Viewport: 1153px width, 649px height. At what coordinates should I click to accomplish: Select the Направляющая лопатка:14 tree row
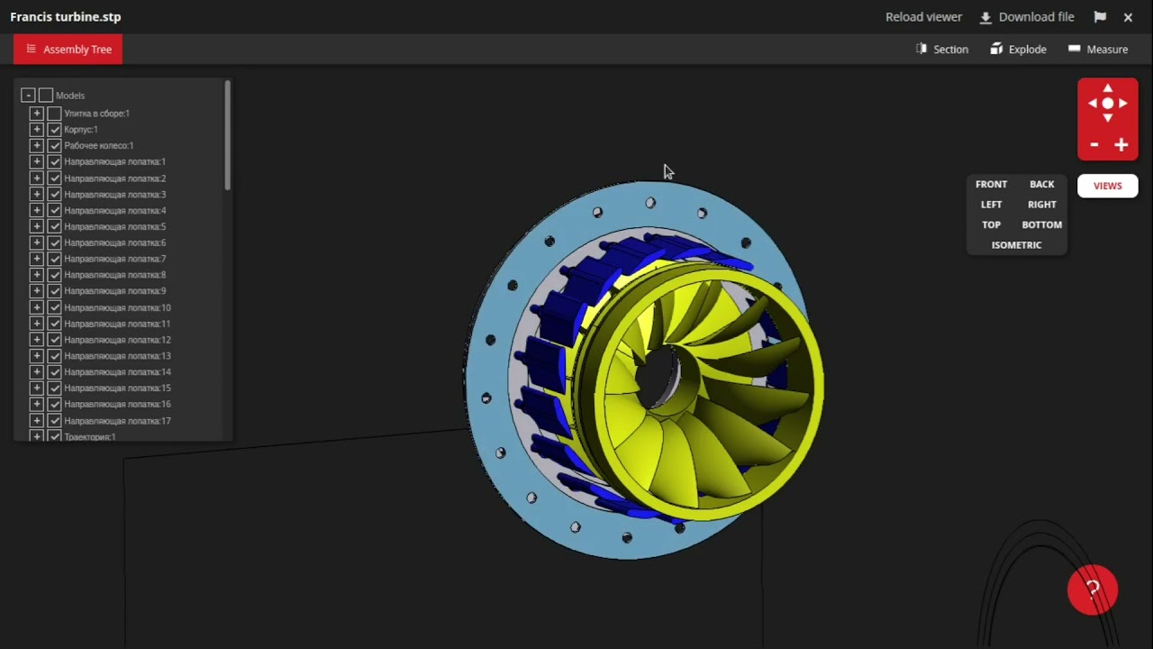117,372
